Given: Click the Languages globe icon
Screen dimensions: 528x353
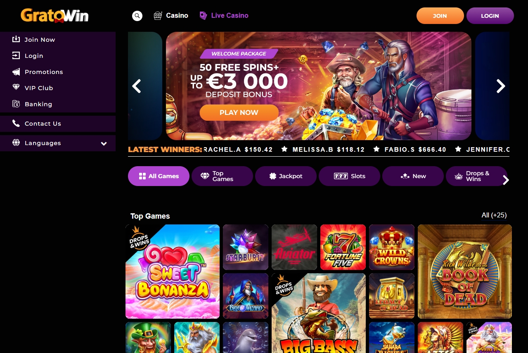Looking at the screenshot, I should point(16,143).
